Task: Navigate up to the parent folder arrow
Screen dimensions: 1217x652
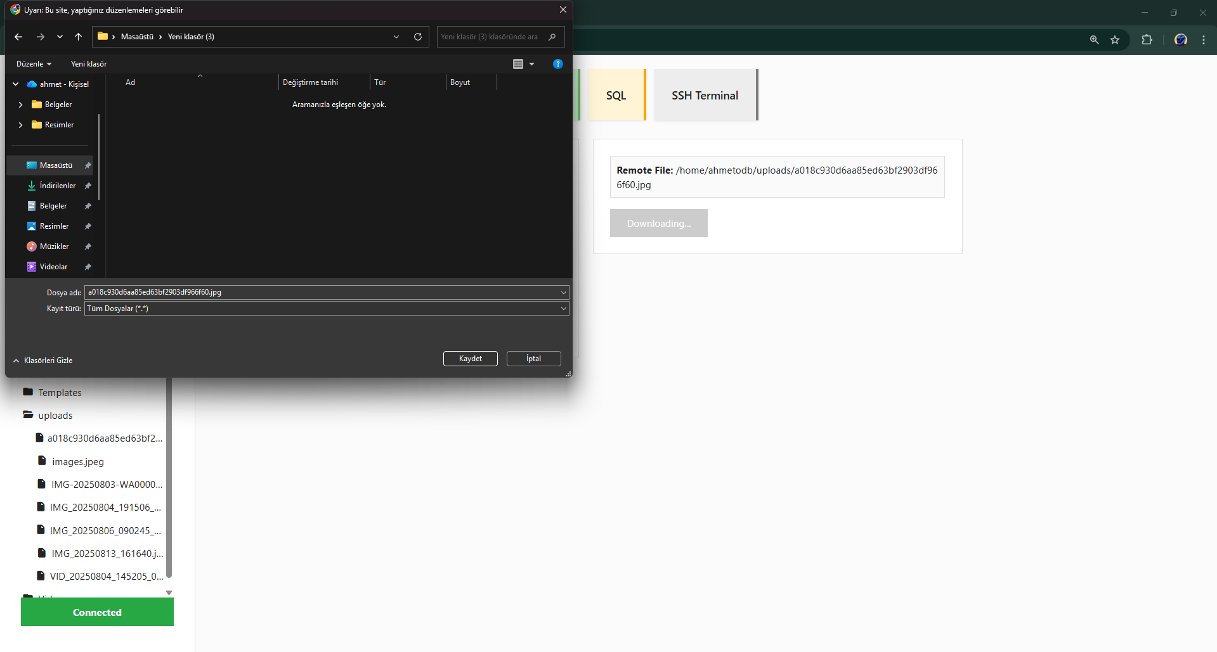Action: [x=78, y=37]
